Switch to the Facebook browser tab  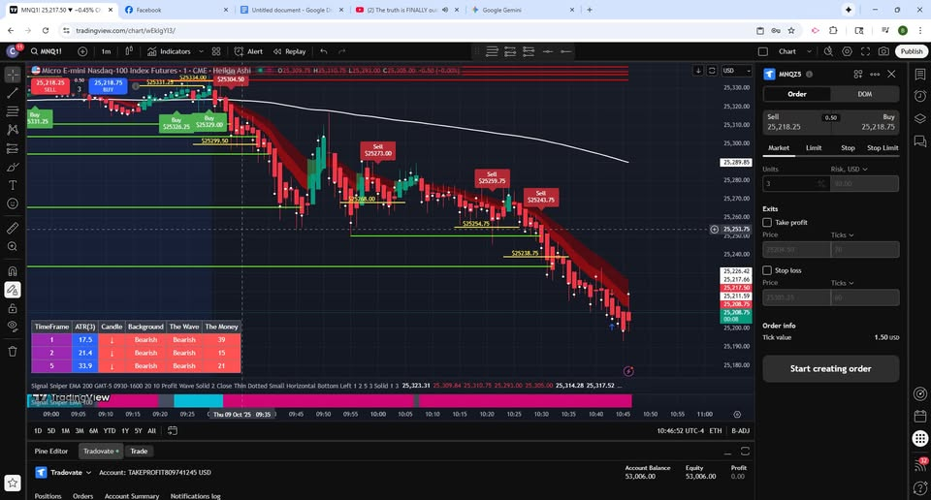click(x=176, y=10)
